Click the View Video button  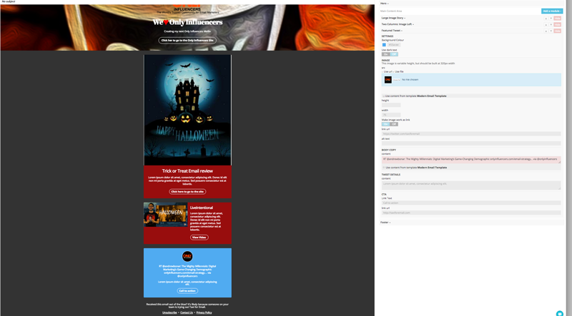click(199, 238)
